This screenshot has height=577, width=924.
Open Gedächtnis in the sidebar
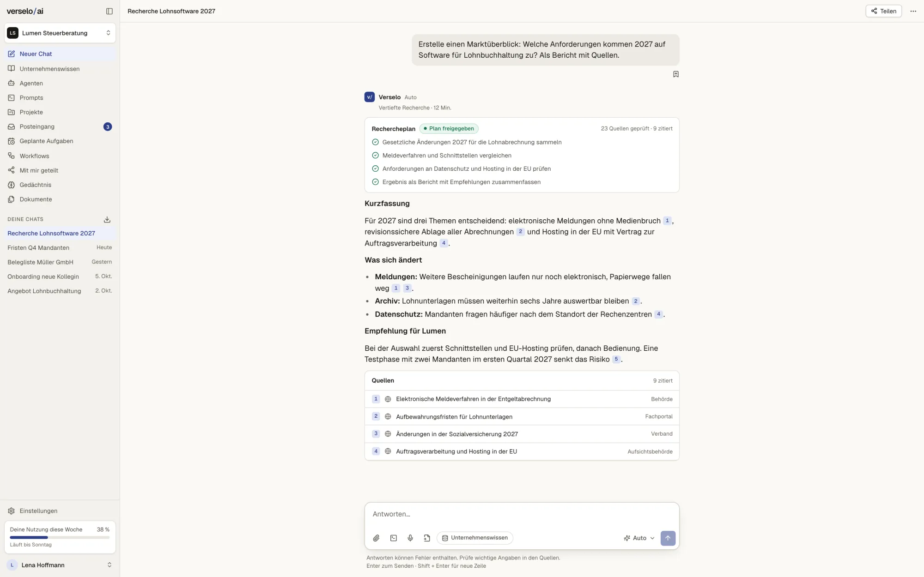coord(60,185)
